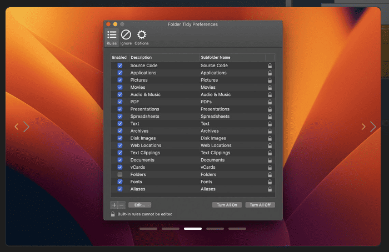Jump to the first slideshow indicator
This screenshot has width=389, height=252.
(148, 229)
